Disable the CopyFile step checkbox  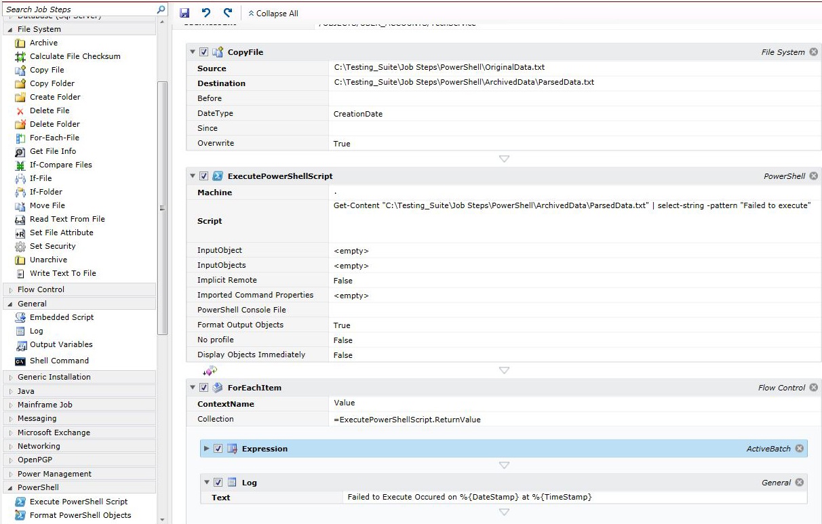pyautogui.click(x=204, y=52)
